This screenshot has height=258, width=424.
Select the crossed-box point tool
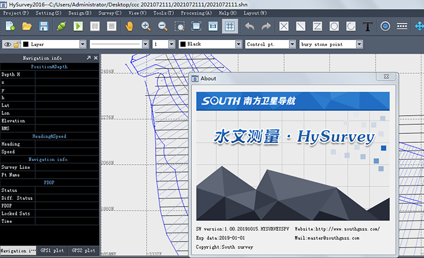point(284,26)
